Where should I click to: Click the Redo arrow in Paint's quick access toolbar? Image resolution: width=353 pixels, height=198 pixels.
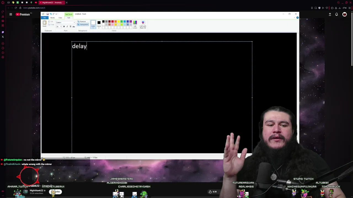[54, 14]
